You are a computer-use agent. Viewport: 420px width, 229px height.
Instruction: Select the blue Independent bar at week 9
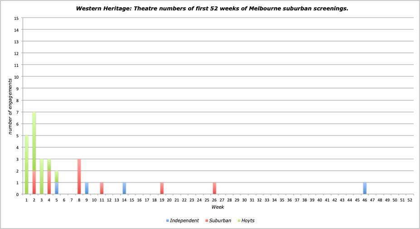pyautogui.click(x=87, y=188)
